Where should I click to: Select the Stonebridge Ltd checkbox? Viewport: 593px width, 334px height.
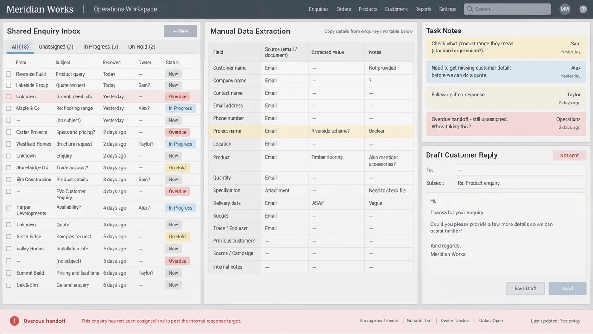click(8, 168)
